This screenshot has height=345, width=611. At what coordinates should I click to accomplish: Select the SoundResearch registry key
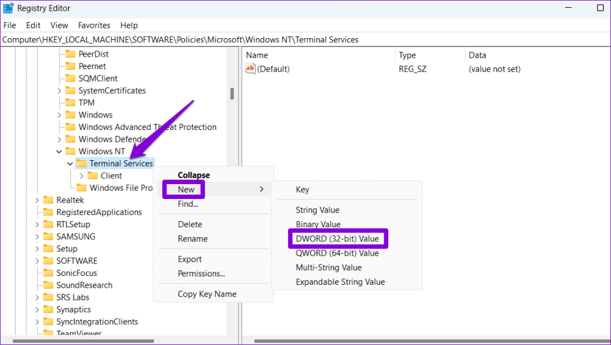(84, 285)
